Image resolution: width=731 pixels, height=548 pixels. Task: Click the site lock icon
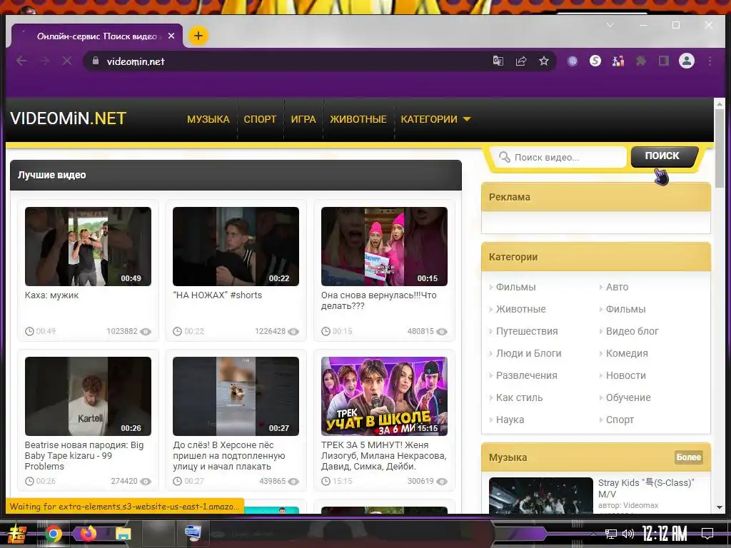click(96, 61)
